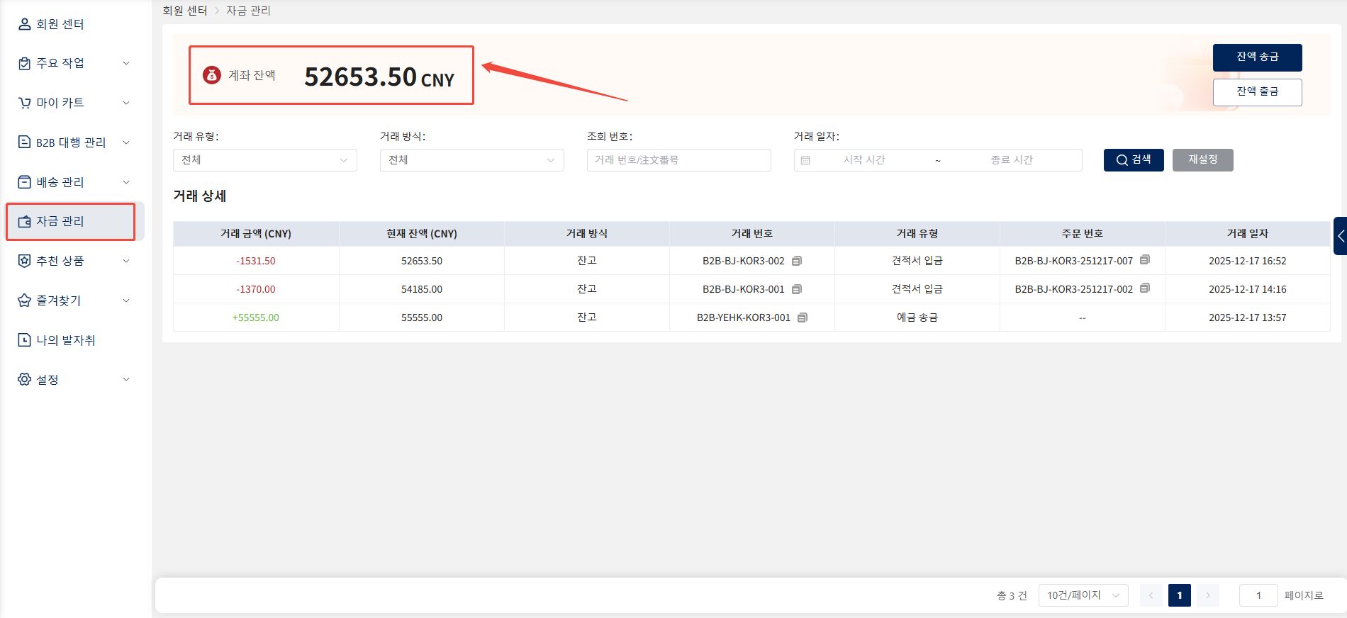
Task: Click the 회원 센터 user icon
Action: [x=24, y=24]
